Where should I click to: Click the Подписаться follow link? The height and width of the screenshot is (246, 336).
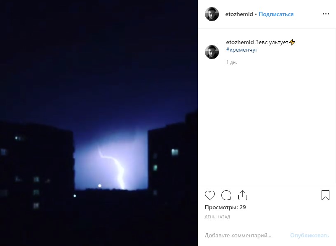(276, 14)
